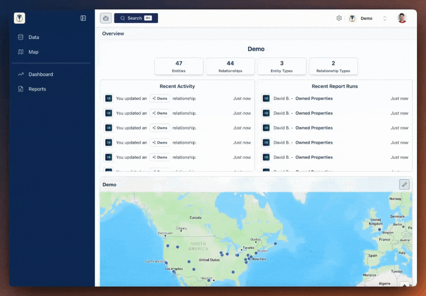Click first Owns relationship badge
The height and width of the screenshot is (296, 426).
point(160,99)
